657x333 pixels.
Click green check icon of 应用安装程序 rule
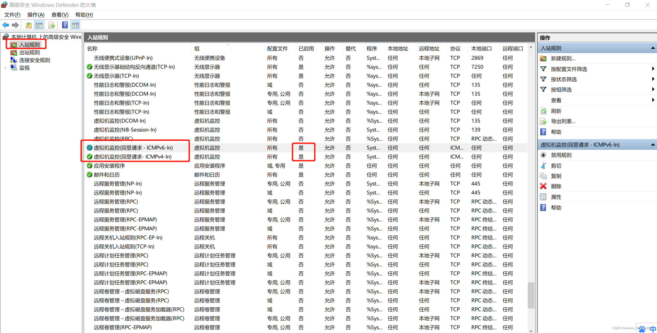click(x=90, y=166)
